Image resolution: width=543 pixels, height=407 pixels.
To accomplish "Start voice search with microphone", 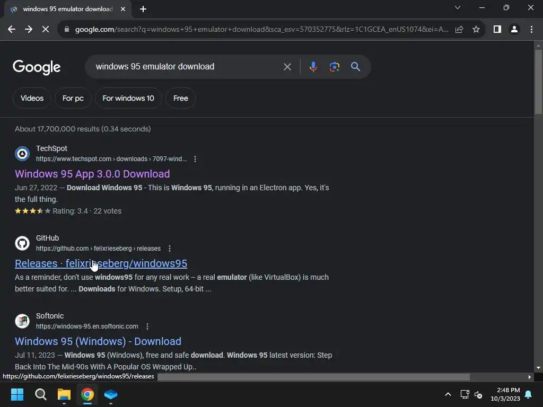I will (313, 66).
